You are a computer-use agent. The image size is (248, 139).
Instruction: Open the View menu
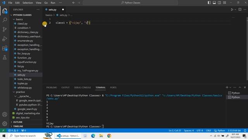38,3
